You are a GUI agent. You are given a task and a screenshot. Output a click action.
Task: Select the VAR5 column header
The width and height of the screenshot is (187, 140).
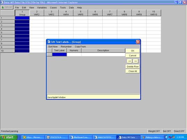coord(80,13)
